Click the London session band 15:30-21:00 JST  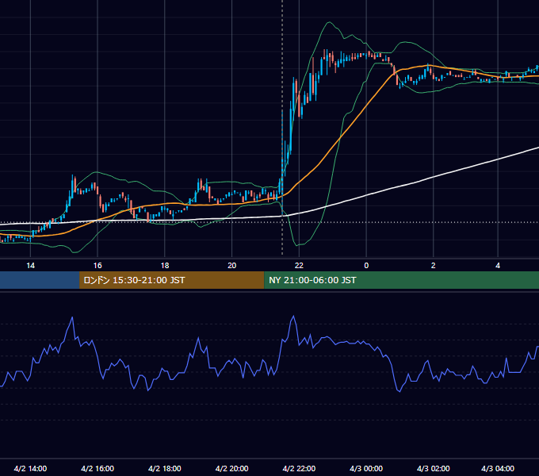click(171, 280)
